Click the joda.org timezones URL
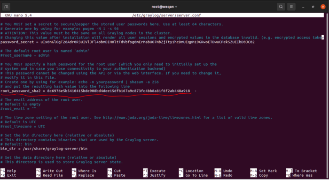Image resolution: width=329 pixels, height=180 pixels. (x=152, y=118)
